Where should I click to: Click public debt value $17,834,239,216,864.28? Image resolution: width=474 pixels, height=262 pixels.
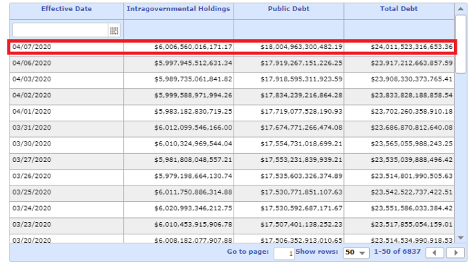[301, 95]
